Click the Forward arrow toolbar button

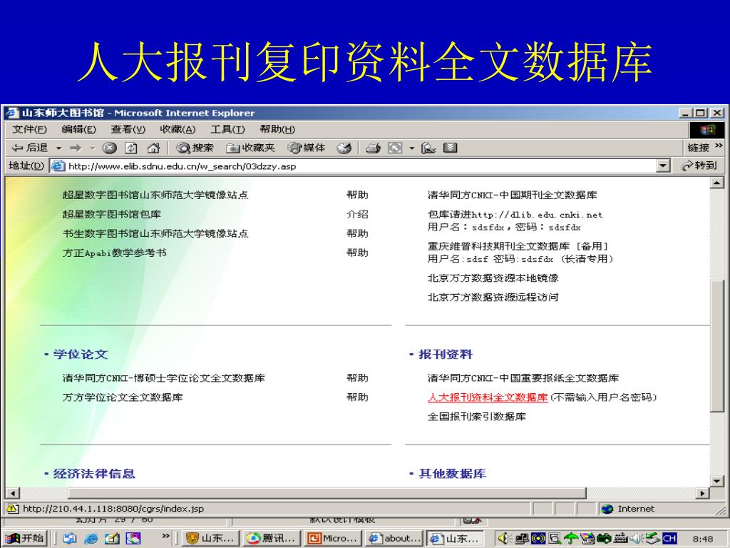(x=76, y=148)
